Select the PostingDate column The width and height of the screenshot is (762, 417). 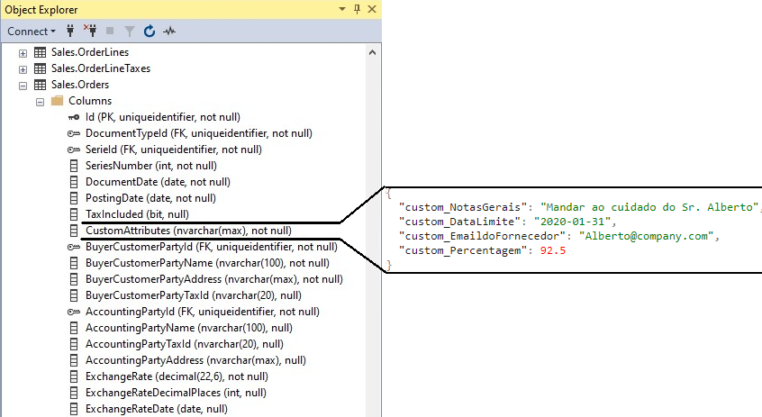point(150,198)
